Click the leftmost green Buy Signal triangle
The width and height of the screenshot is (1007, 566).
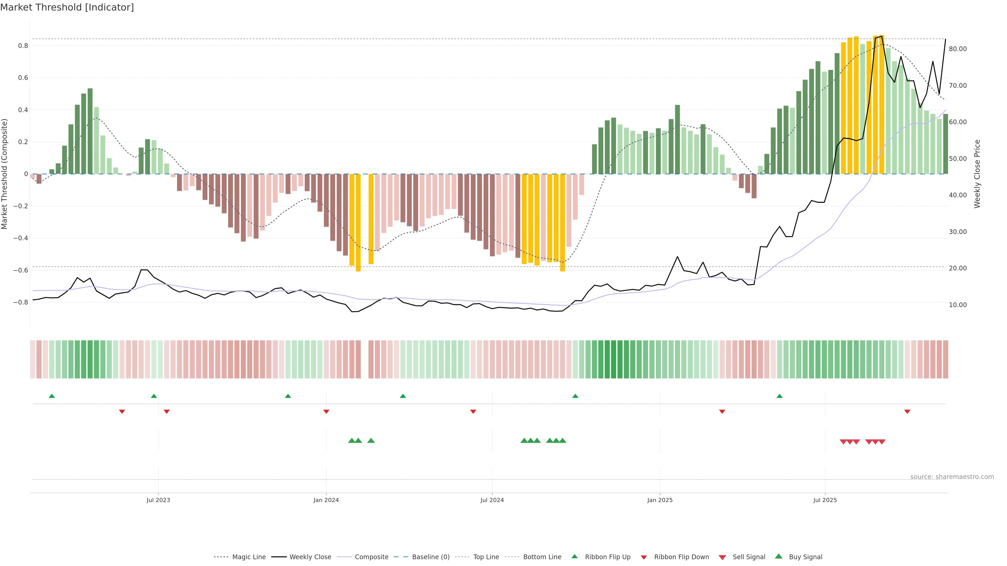pyautogui.click(x=351, y=440)
